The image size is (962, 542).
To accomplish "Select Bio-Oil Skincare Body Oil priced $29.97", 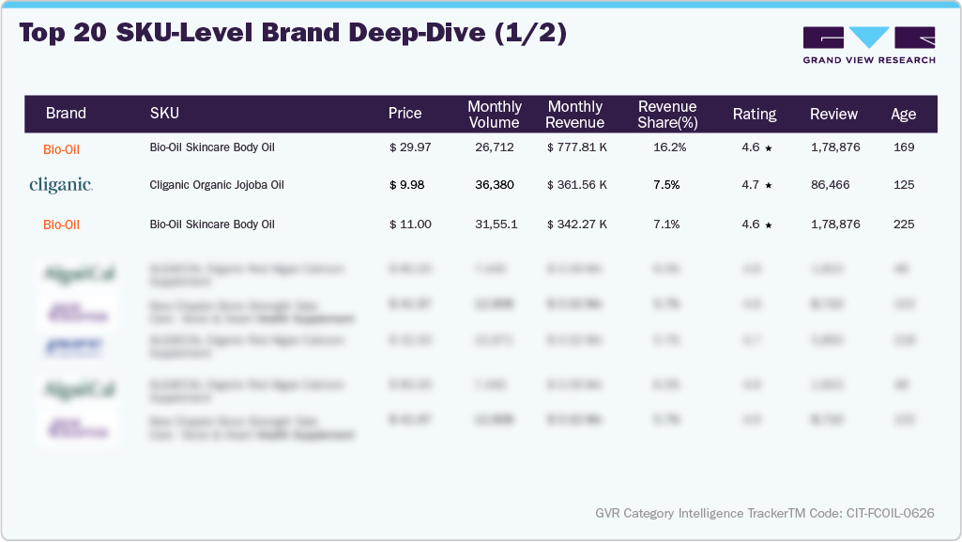I will click(x=212, y=147).
